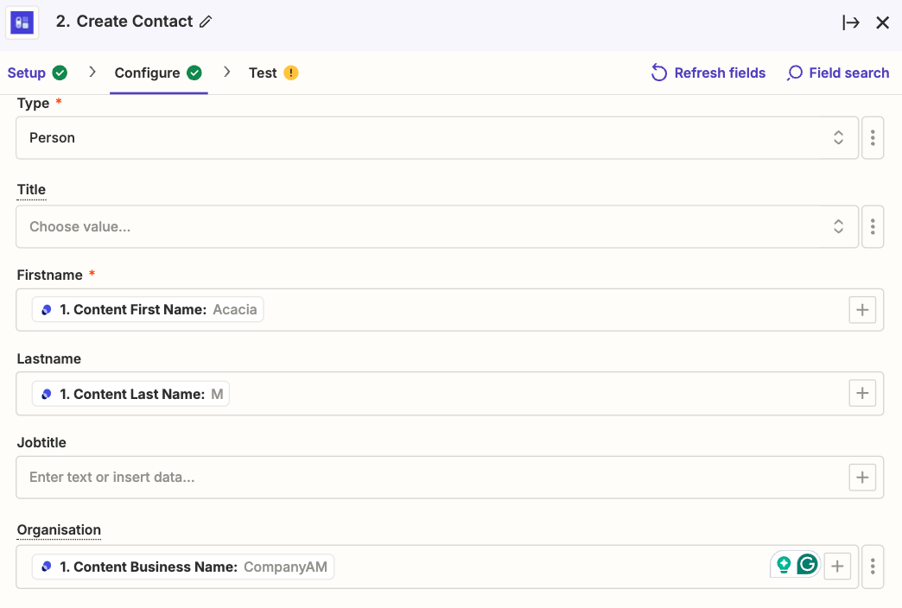Image resolution: width=902 pixels, height=608 pixels.
Task: Click the green lightbulb extension icon
Action: pos(784,564)
